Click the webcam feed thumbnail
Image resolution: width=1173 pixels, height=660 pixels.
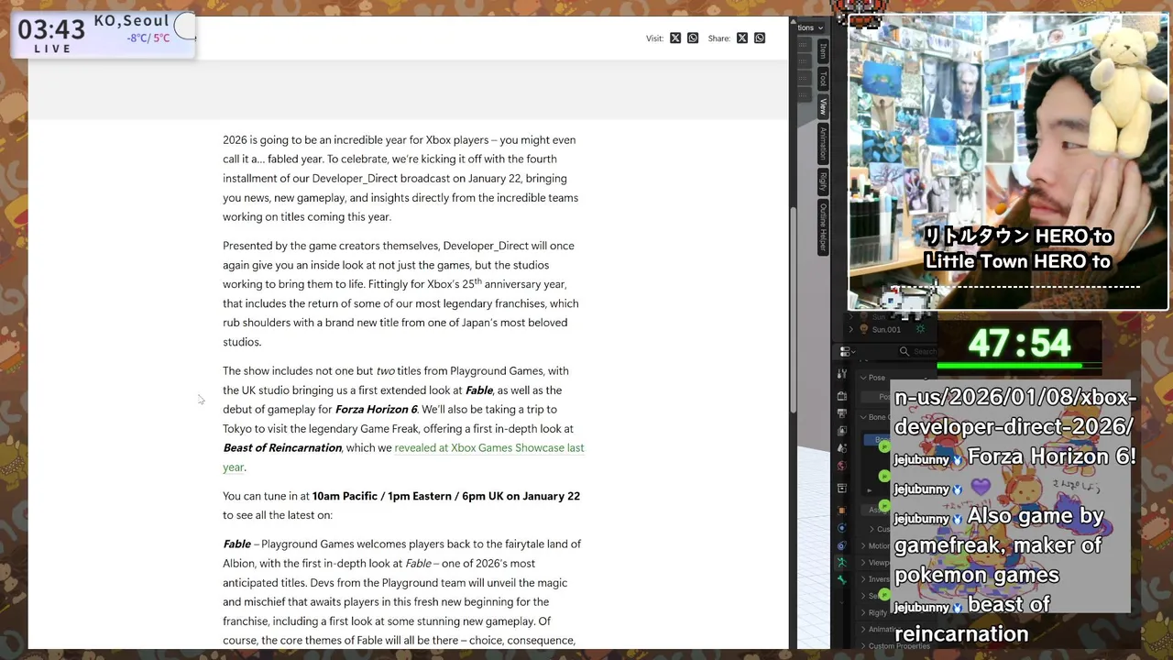[1008, 162]
